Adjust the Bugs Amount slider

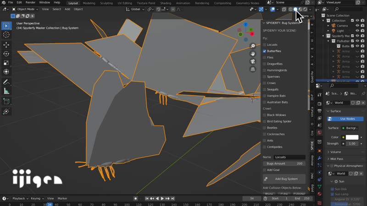(284, 164)
